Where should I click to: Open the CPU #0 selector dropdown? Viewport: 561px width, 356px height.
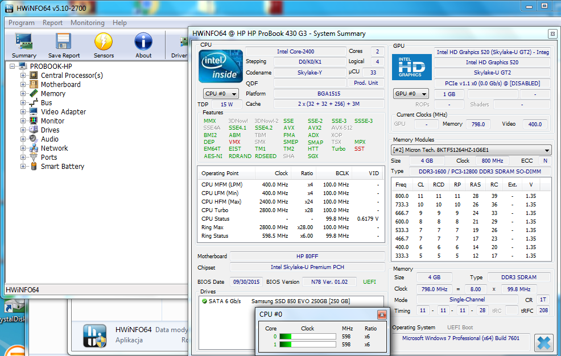point(221,94)
